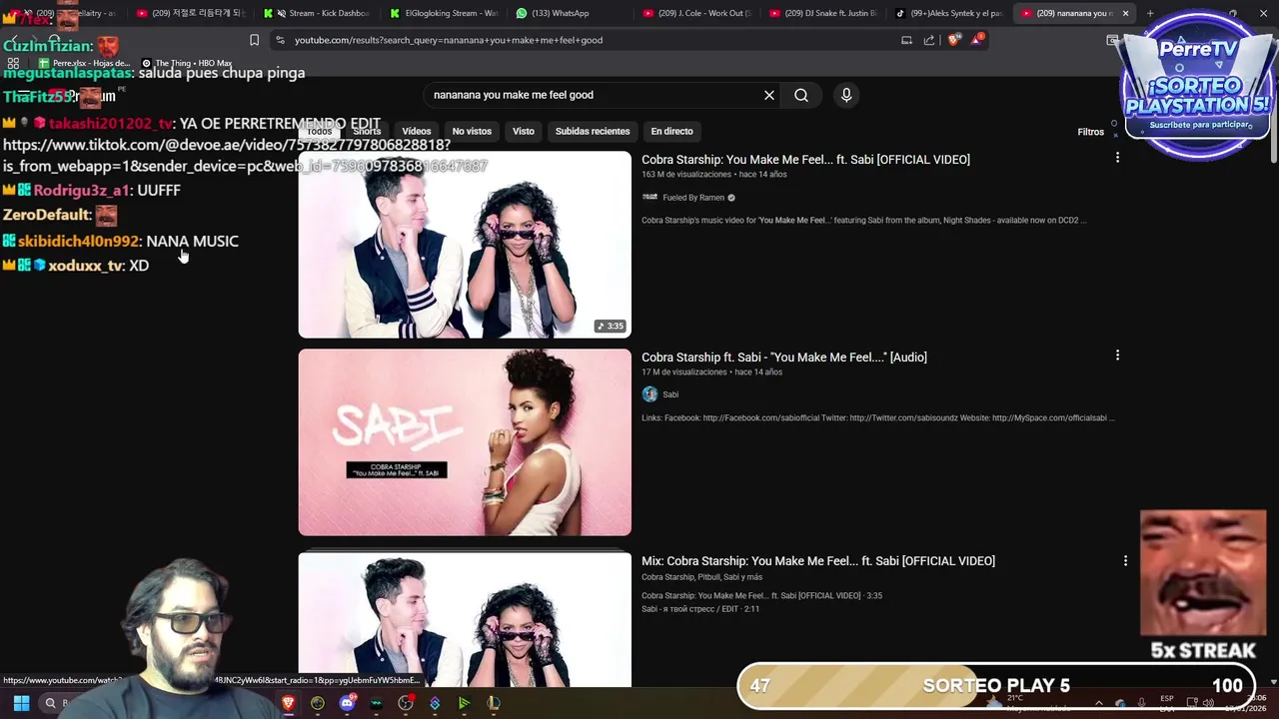Open the Perre.xlsx bookmark
This screenshot has width=1279, height=719.
[x=84, y=63]
